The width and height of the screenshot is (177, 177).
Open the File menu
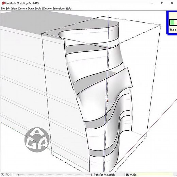pos(3,9)
